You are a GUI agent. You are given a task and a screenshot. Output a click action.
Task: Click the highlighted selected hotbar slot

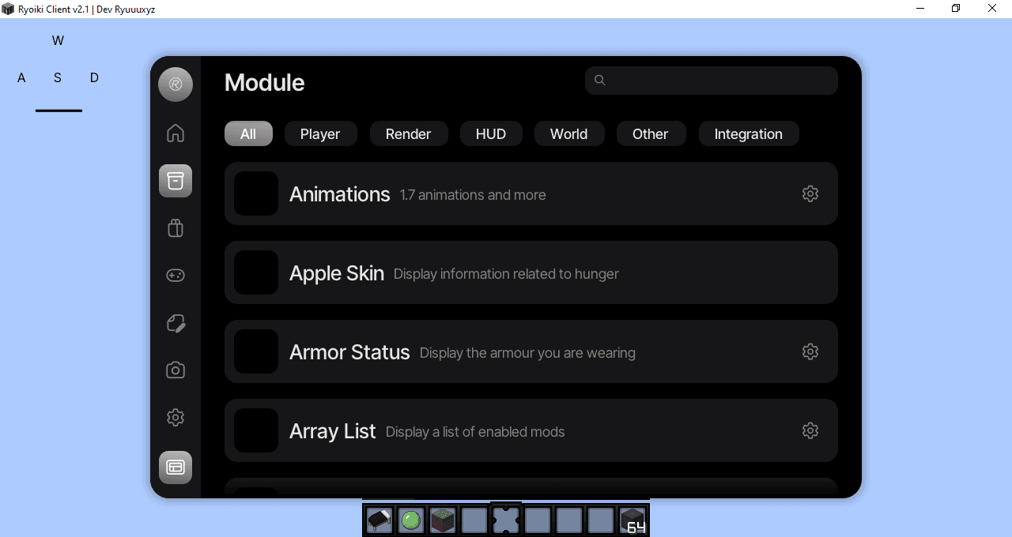[x=506, y=520]
